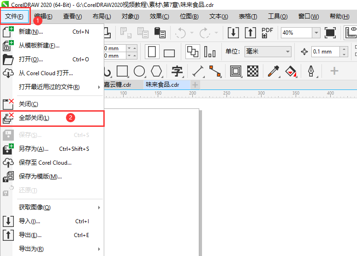Click the Paste clipboard icon
Viewport: 357px width, 256px height.
click(160, 33)
